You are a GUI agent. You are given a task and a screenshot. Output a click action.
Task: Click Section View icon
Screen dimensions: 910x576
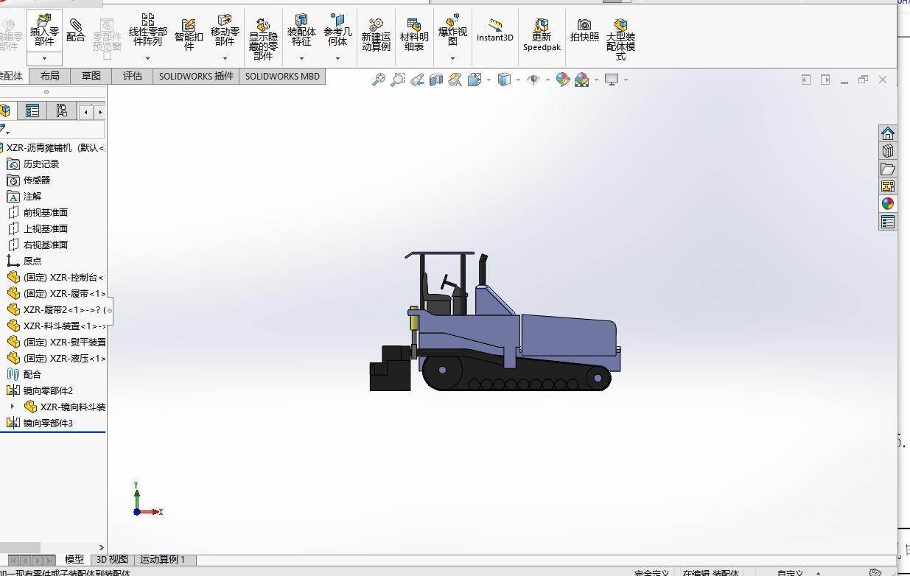436,80
